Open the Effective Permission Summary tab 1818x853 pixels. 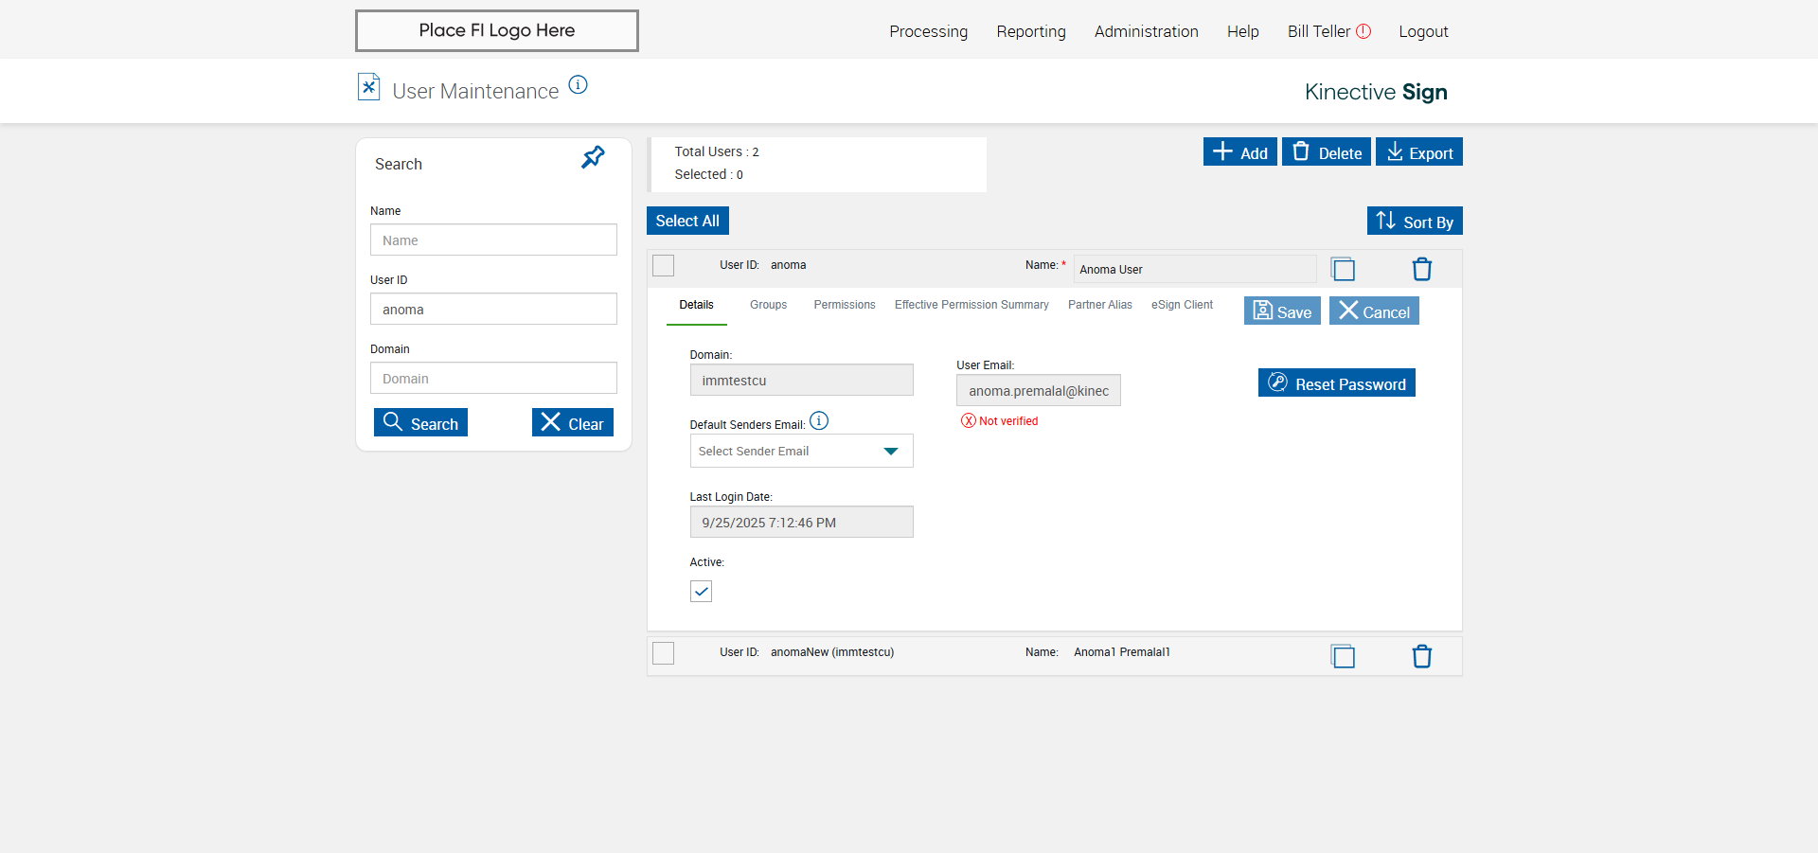tap(971, 305)
